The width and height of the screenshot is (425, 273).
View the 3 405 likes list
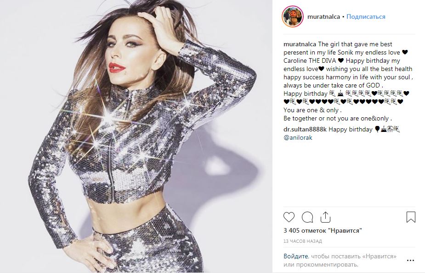(x=323, y=230)
